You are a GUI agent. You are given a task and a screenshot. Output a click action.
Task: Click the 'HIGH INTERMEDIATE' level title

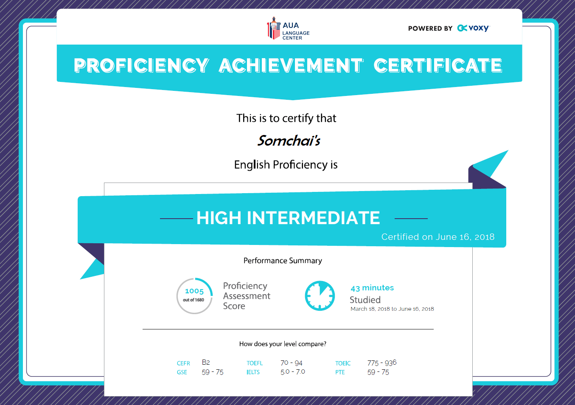[x=288, y=218]
